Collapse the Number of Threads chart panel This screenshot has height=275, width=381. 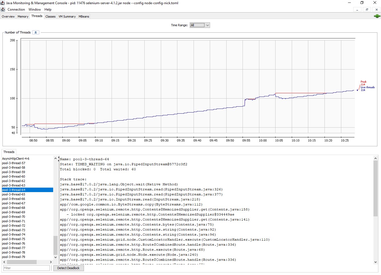point(36,32)
